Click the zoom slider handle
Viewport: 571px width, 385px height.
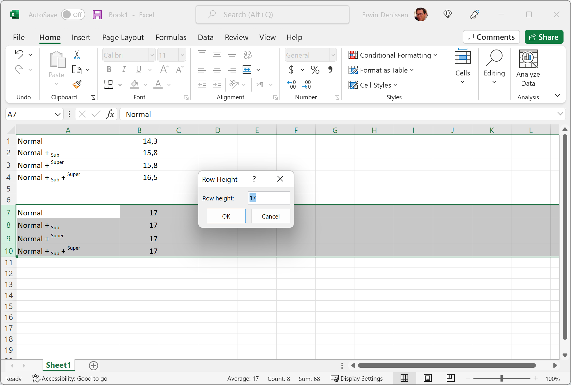click(x=502, y=378)
